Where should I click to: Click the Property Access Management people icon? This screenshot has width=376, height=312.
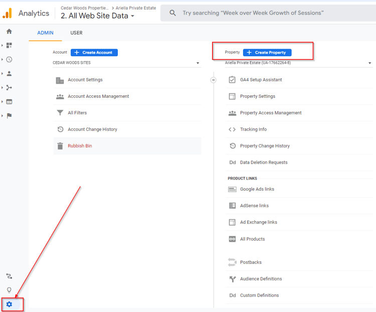coord(232,113)
